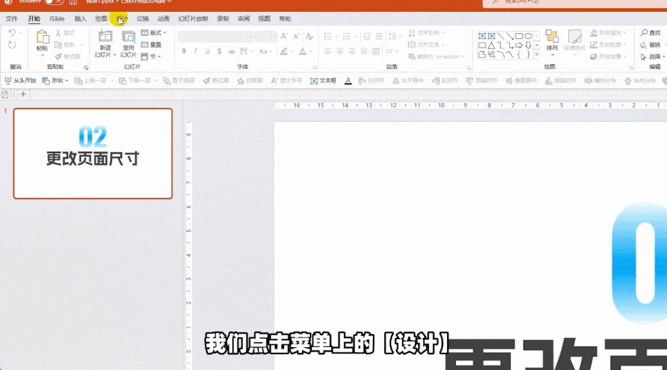Open the paragraph dialog launcher
Screen dimensions: 667x370
(469, 68)
